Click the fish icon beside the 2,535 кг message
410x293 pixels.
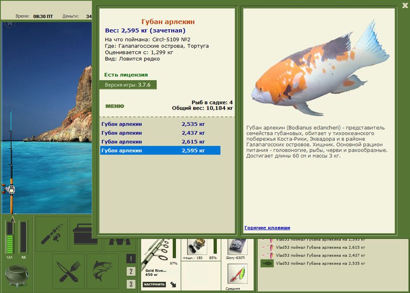(267, 263)
